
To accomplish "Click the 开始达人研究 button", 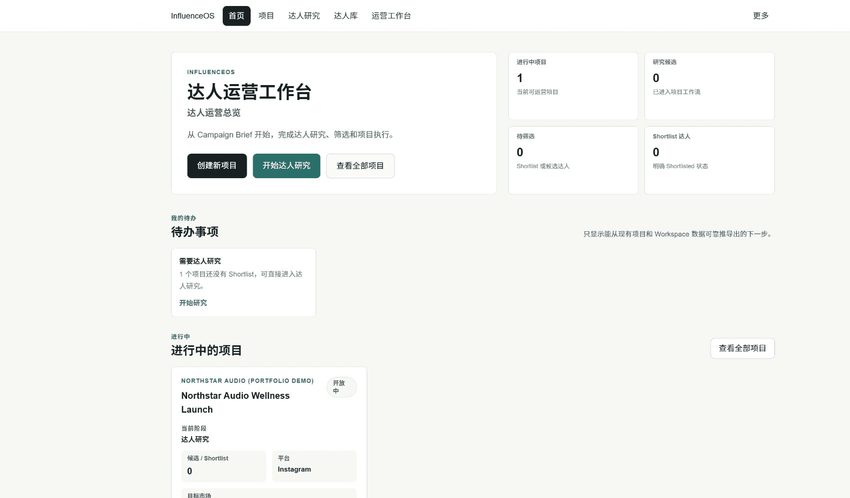I will (x=286, y=166).
